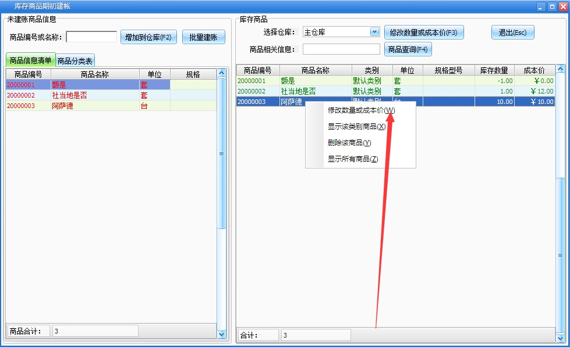Click cost price cell ¥0.00

[534, 81]
